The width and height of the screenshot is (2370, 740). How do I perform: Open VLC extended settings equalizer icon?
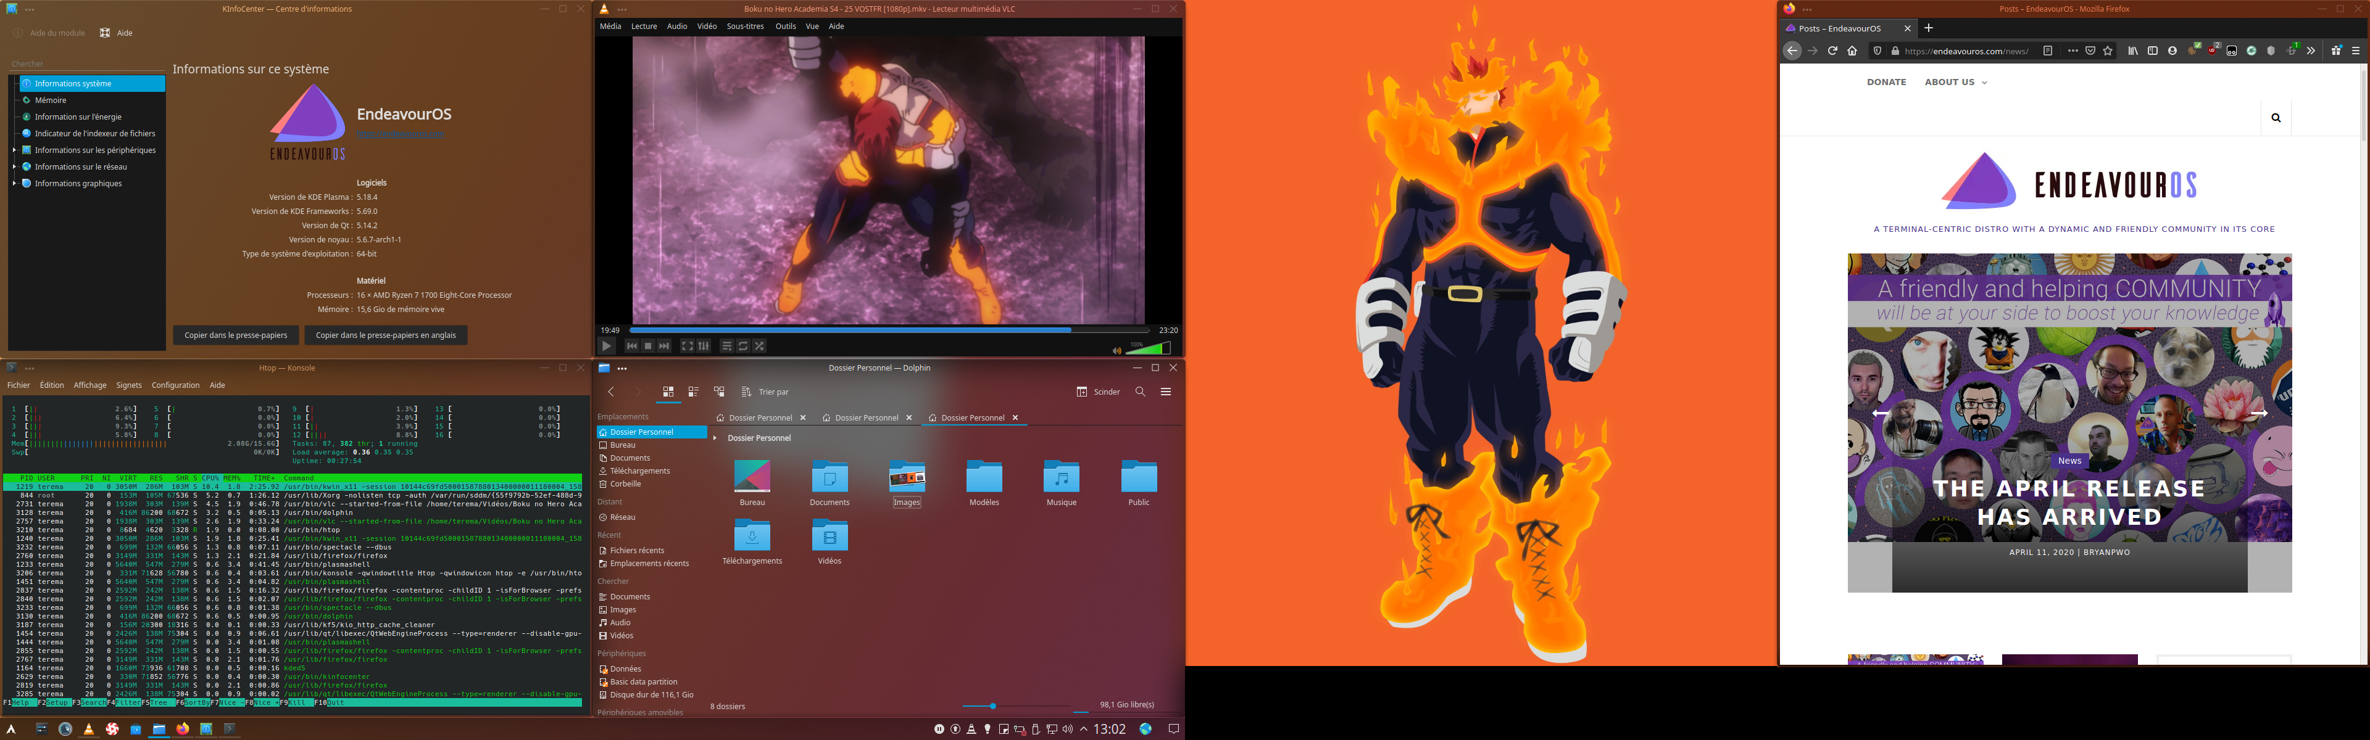pos(704,347)
